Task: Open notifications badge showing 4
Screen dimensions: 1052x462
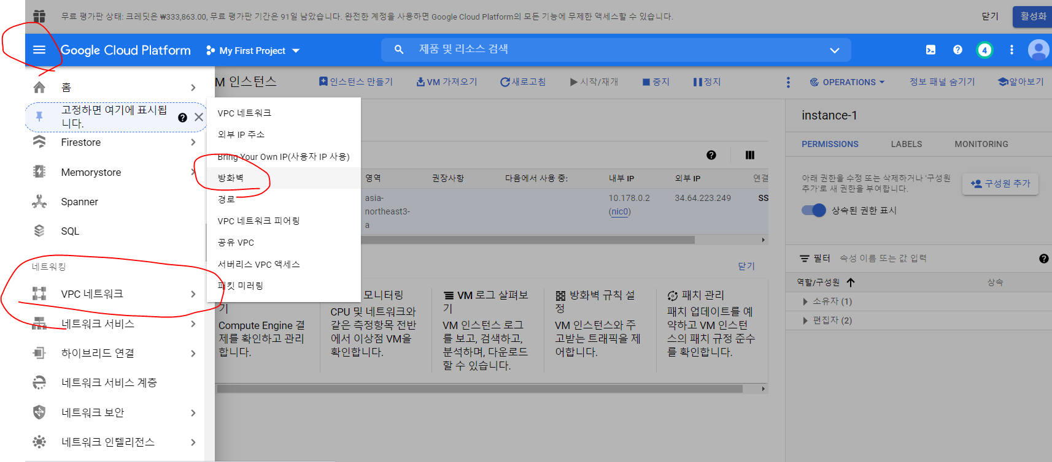Action: tap(984, 50)
